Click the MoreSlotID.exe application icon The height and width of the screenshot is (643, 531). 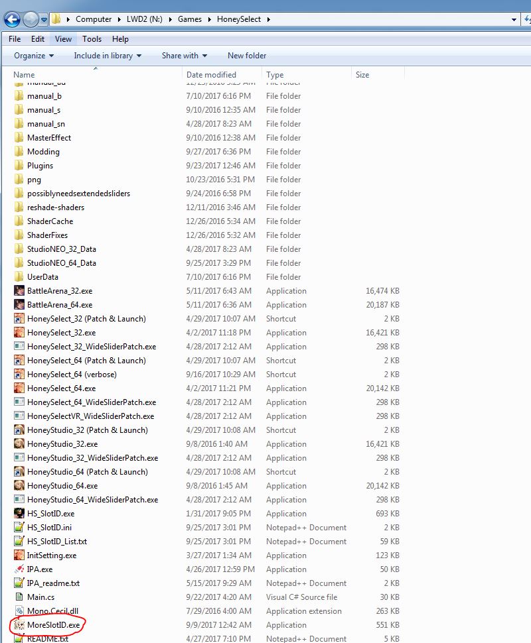[19, 625]
